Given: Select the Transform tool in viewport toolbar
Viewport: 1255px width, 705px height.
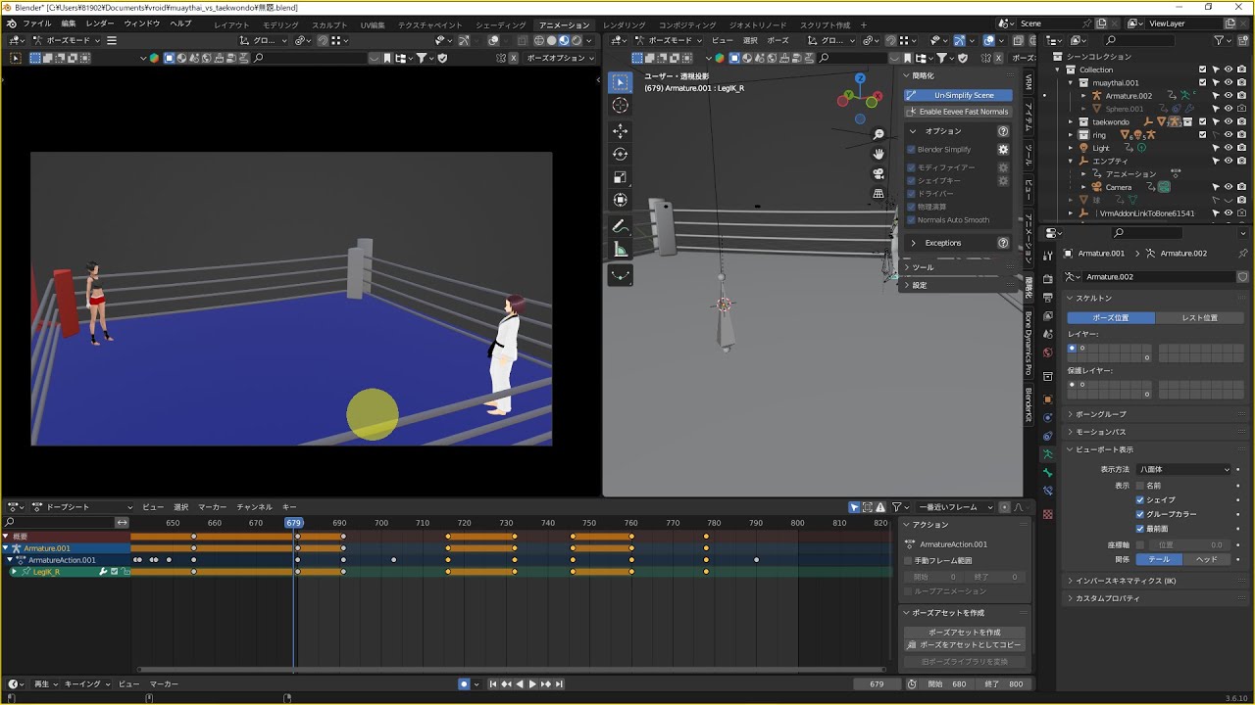Looking at the screenshot, I should pyautogui.click(x=620, y=200).
